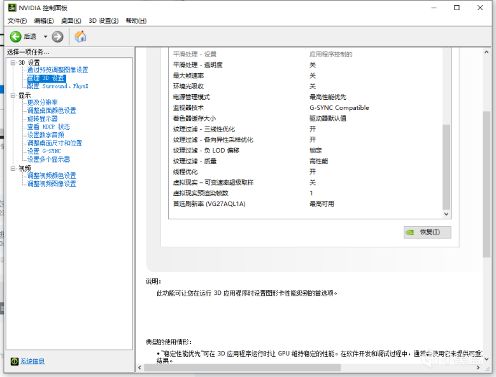This screenshot has height=377, width=496.
Task: Open the 帮助(H) menu
Action: coord(136,21)
